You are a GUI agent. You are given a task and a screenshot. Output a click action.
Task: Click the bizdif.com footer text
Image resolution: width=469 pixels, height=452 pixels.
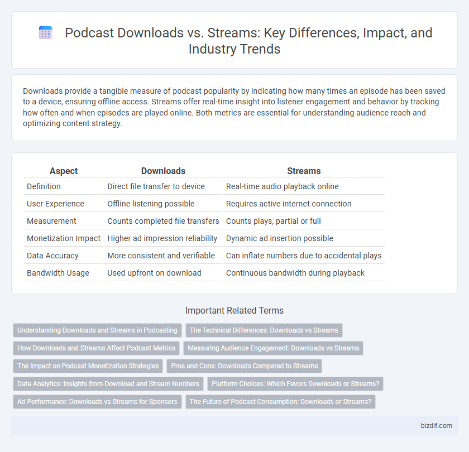pyautogui.click(x=437, y=426)
